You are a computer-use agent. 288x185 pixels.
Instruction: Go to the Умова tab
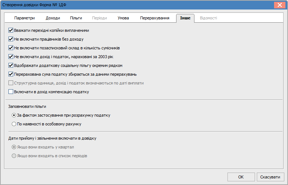pos(123,18)
